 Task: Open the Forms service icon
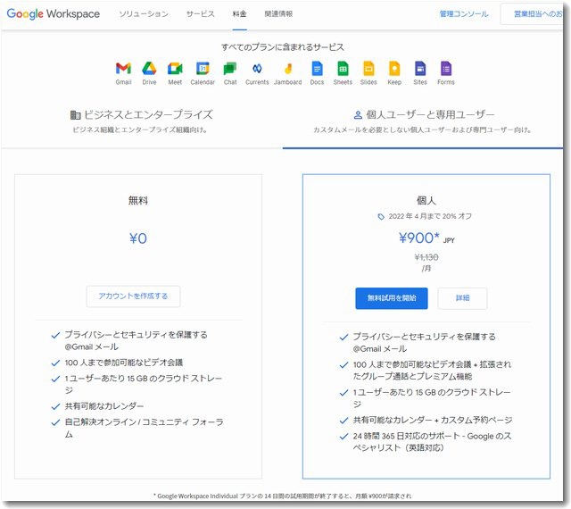coord(446,68)
